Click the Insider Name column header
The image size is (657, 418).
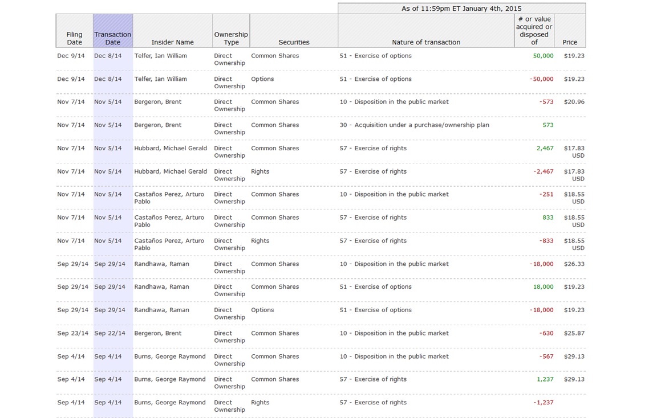[172, 42]
